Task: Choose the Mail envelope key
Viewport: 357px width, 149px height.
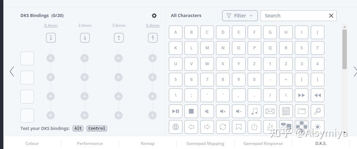Action: pyautogui.click(x=270, y=111)
